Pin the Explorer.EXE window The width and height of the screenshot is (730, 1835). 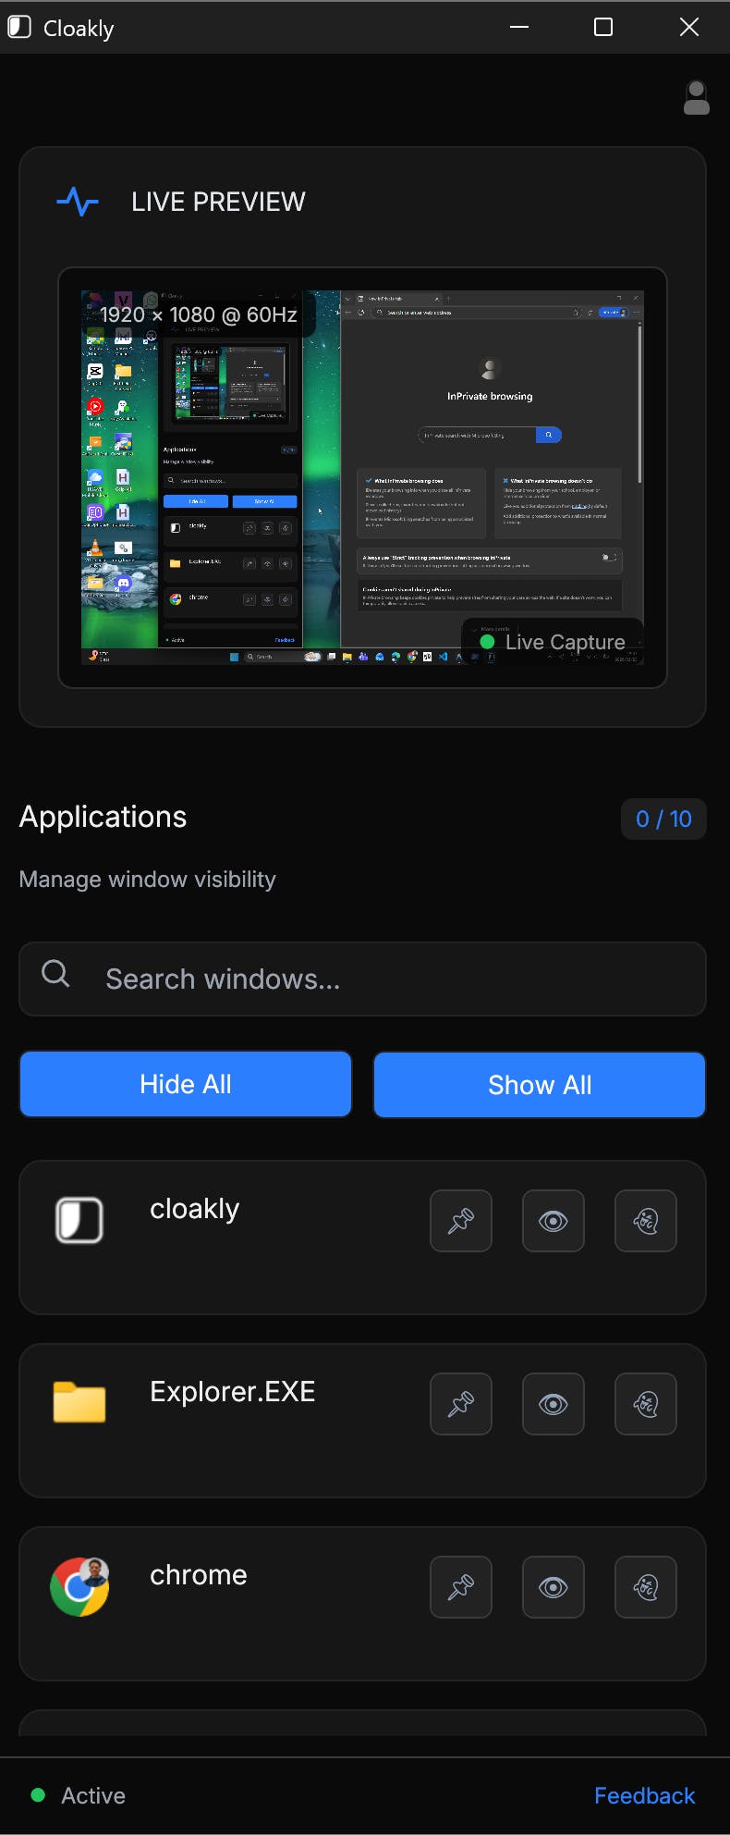pyautogui.click(x=461, y=1404)
